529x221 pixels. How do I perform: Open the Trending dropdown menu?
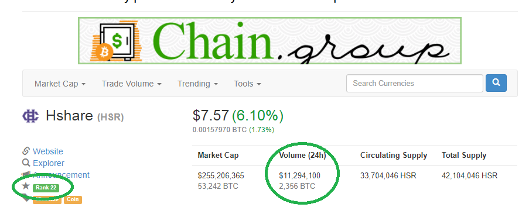click(x=197, y=84)
